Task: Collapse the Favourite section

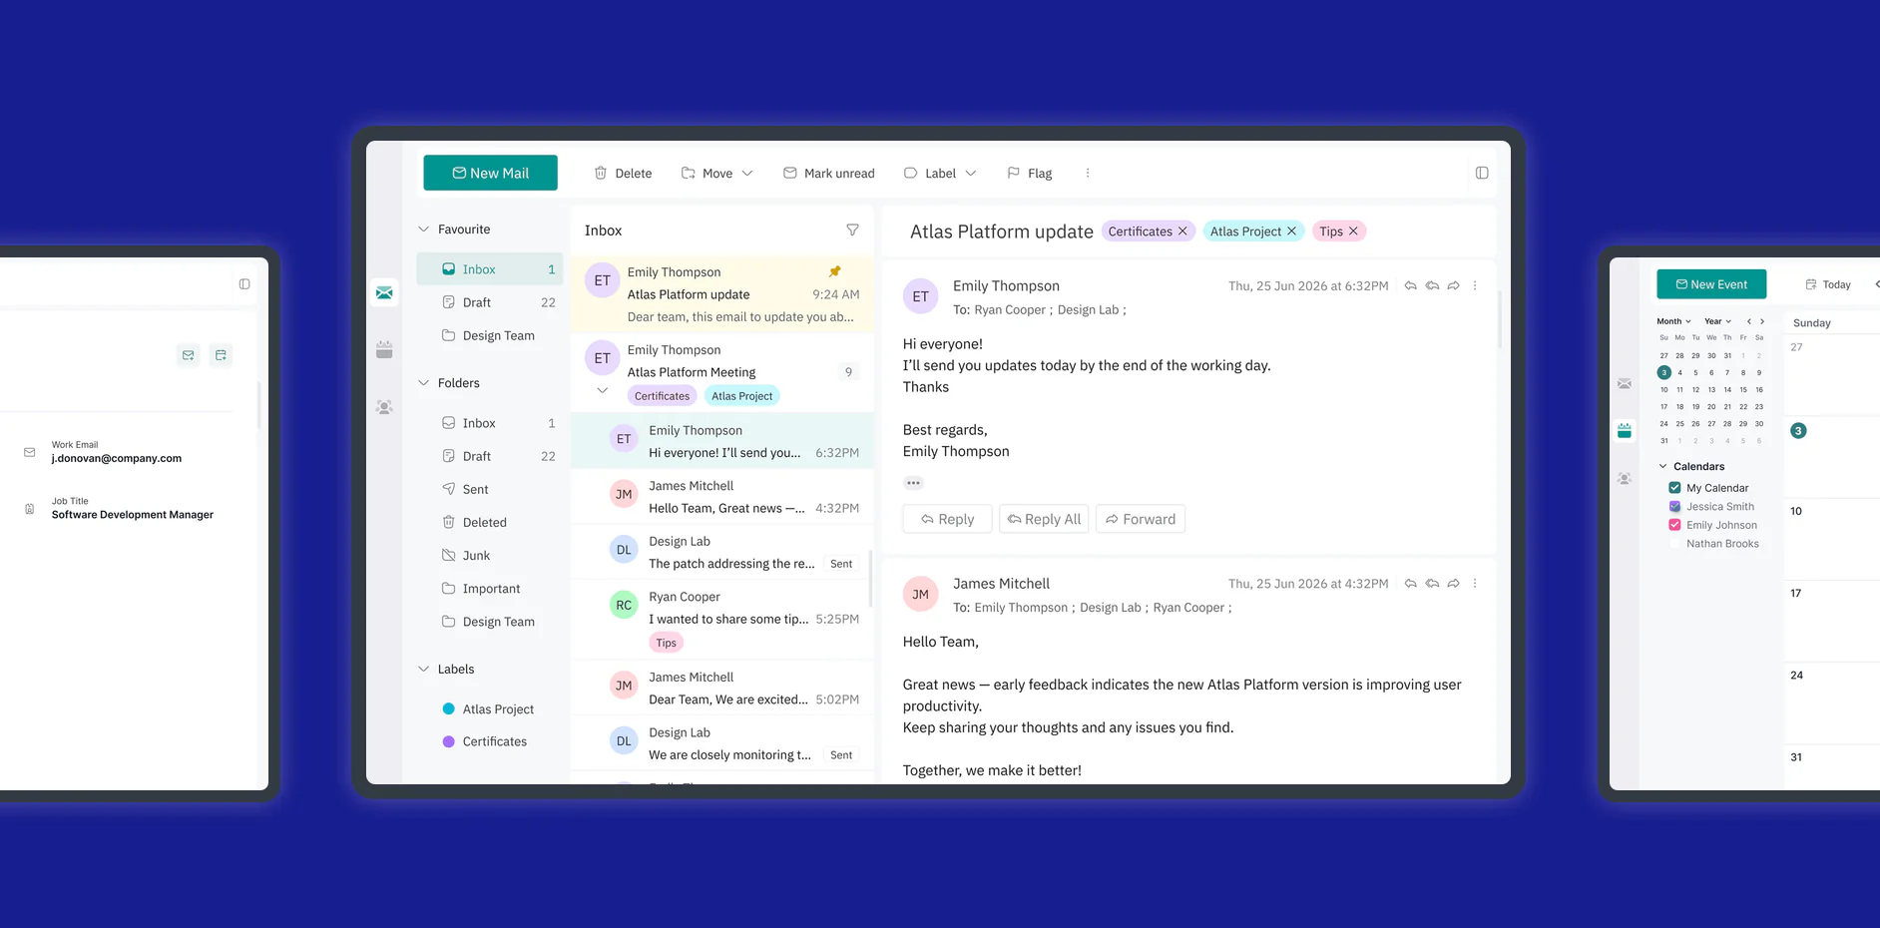Action: (423, 229)
